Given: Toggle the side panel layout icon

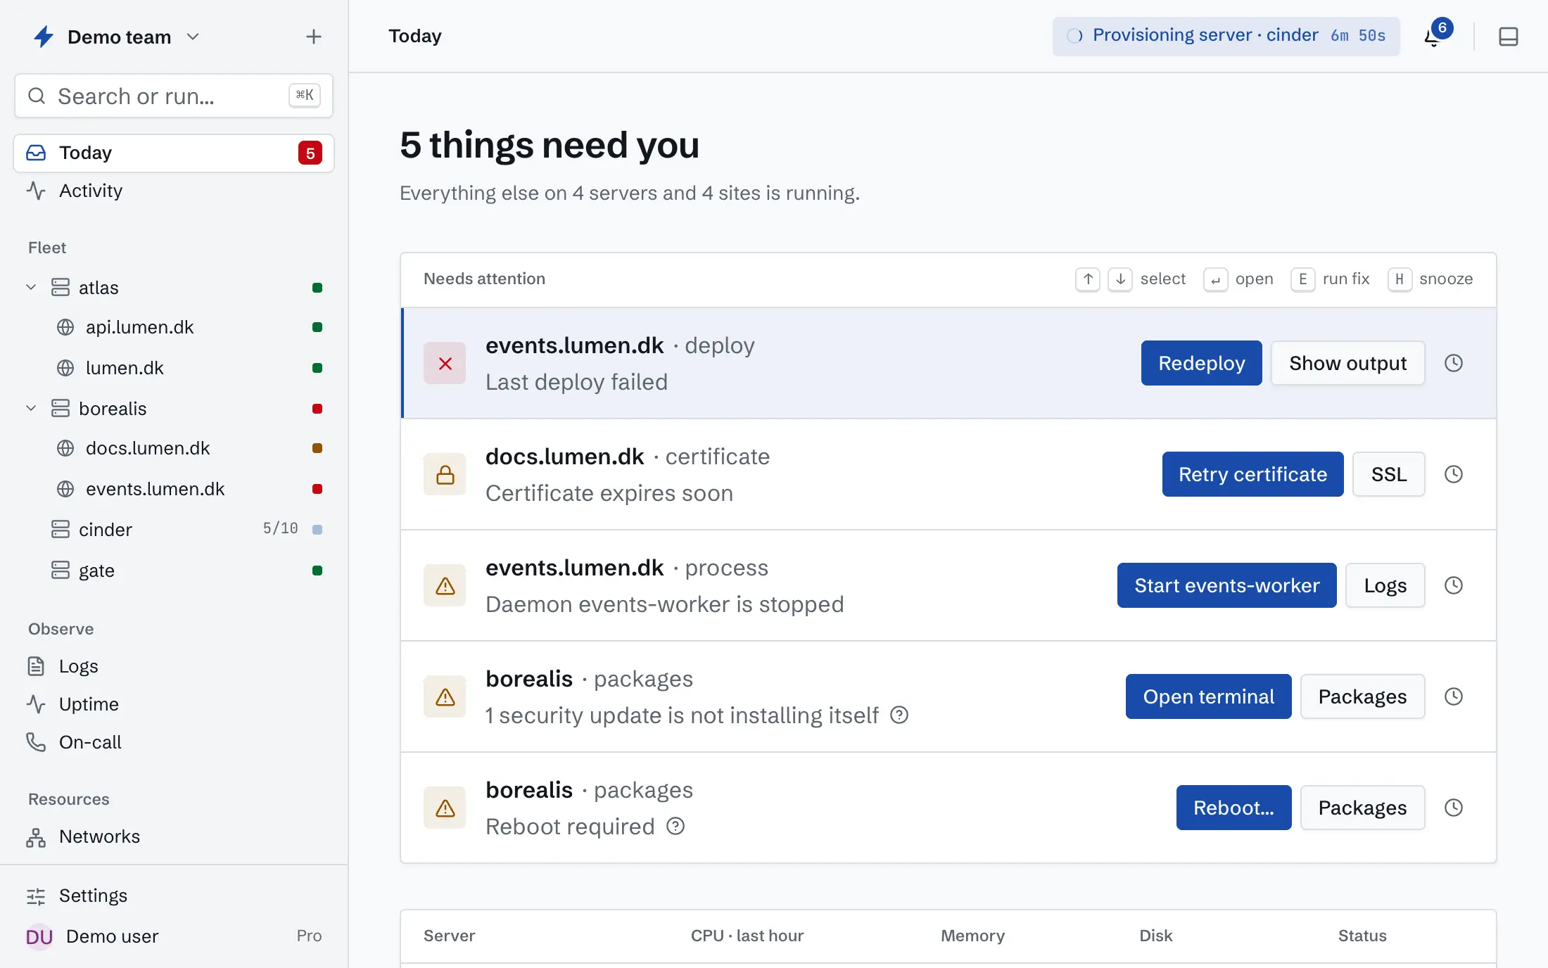Looking at the screenshot, I should click(1508, 37).
